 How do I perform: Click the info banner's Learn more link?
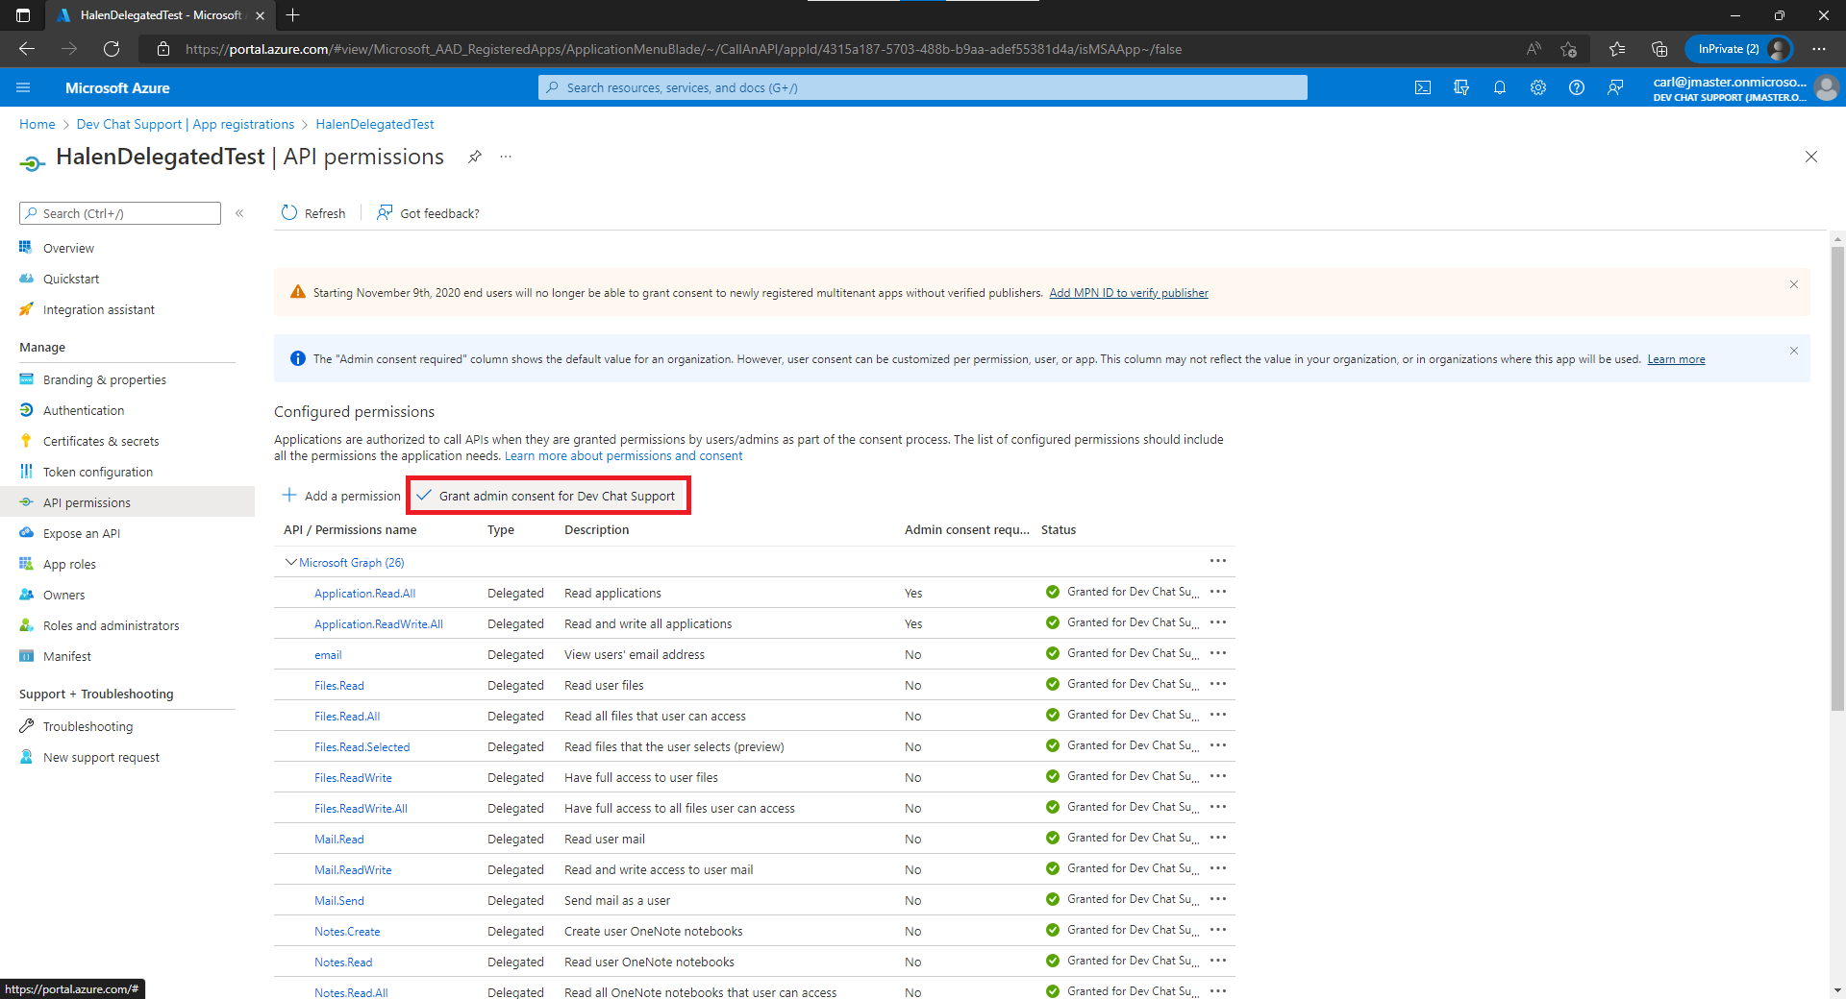pos(1676,359)
